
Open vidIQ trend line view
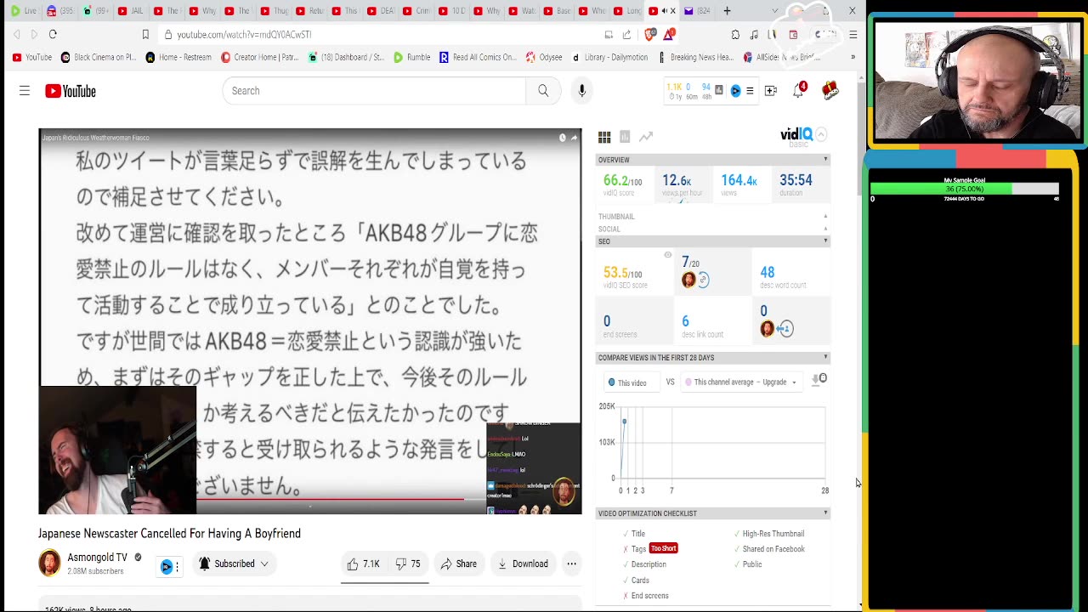[646, 137]
